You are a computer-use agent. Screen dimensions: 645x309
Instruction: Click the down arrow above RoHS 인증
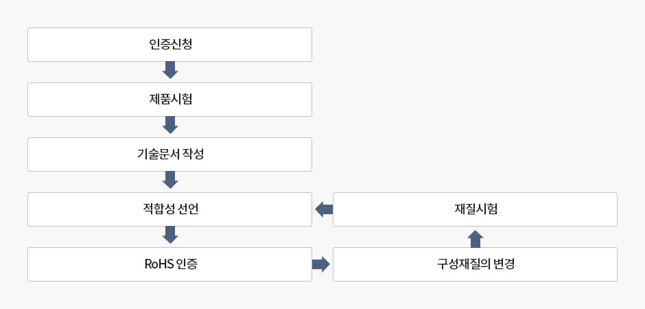[x=170, y=235]
